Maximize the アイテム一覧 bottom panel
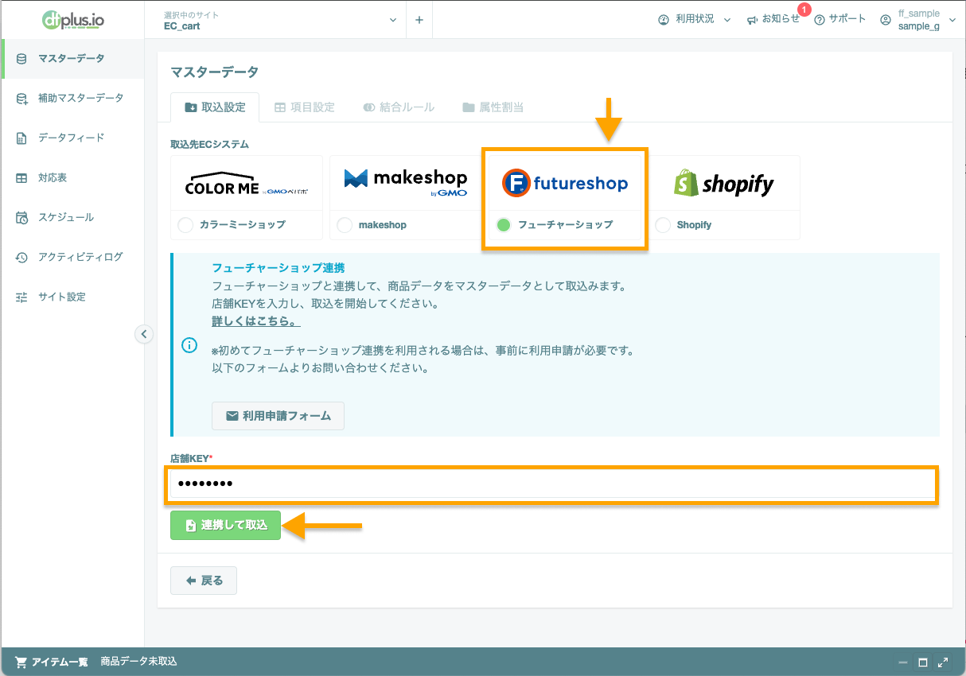Screen dimensions: 966x676 point(923,662)
